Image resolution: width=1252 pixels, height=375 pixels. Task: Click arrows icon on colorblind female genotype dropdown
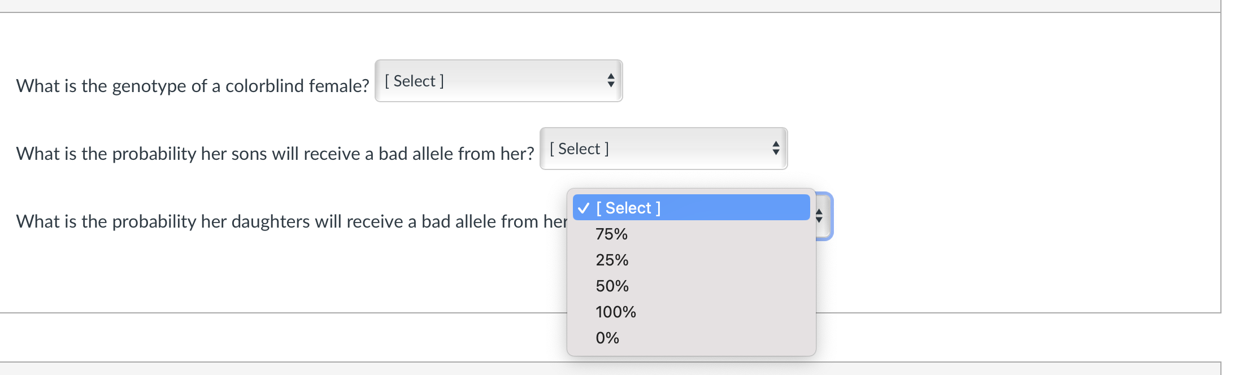coord(611,81)
